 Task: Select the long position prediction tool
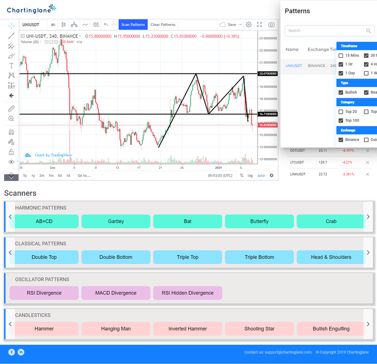coord(11,86)
